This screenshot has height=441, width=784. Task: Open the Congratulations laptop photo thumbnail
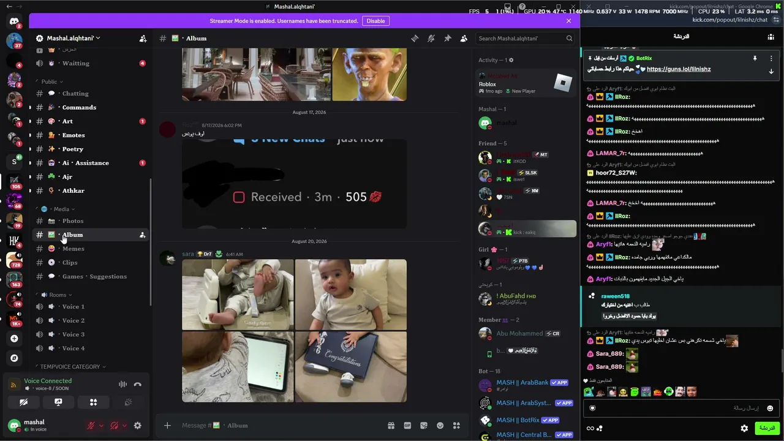[351, 367]
